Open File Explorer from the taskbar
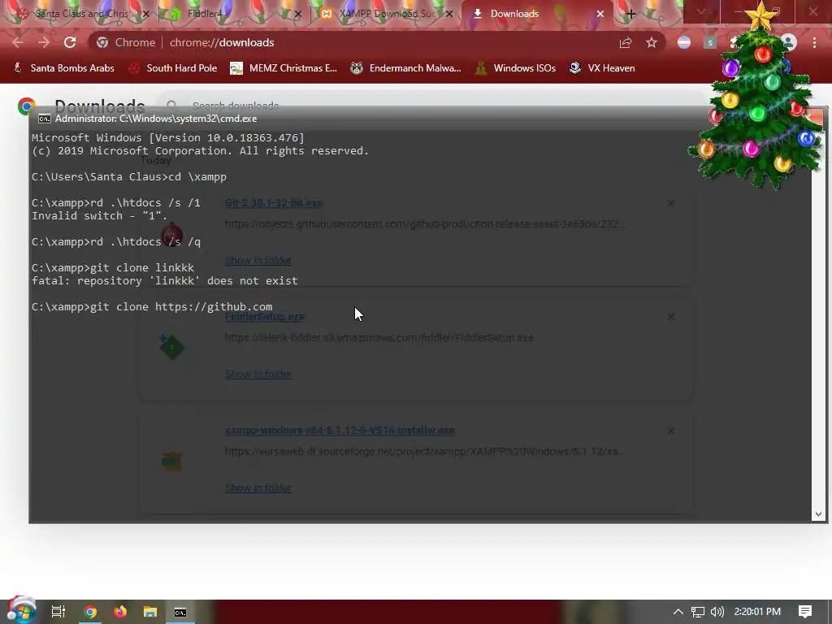 (x=150, y=612)
